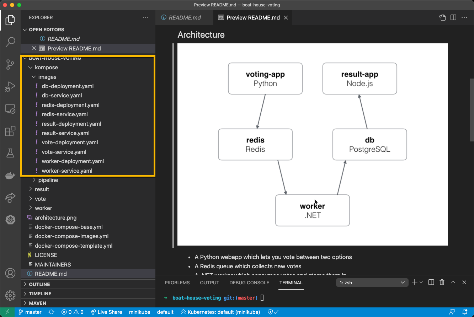Close the terminal panel

pyautogui.click(x=464, y=283)
